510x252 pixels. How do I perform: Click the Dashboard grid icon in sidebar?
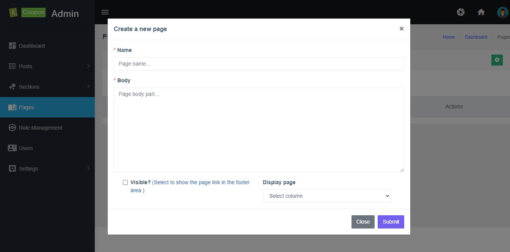[x=12, y=46]
